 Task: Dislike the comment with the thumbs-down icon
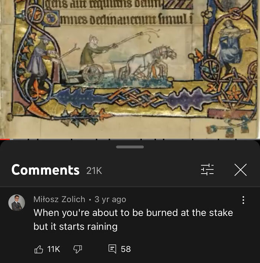(x=78, y=249)
